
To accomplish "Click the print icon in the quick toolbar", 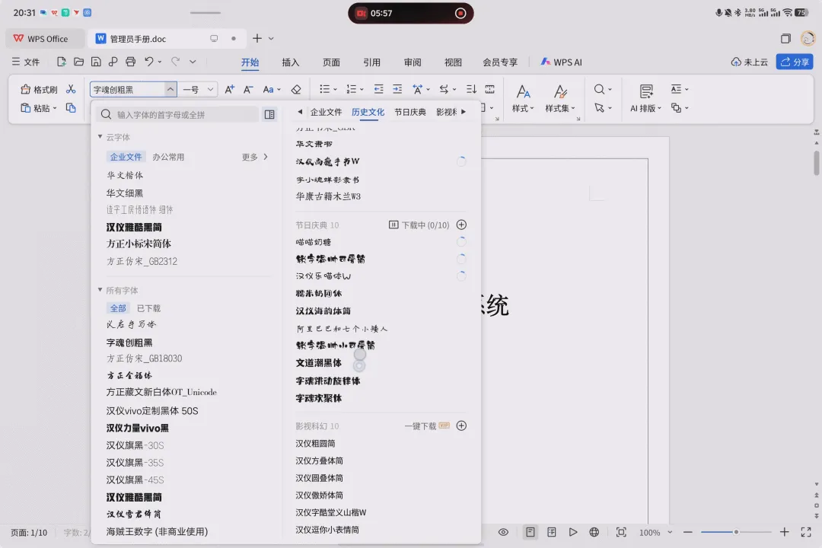I will coord(131,62).
